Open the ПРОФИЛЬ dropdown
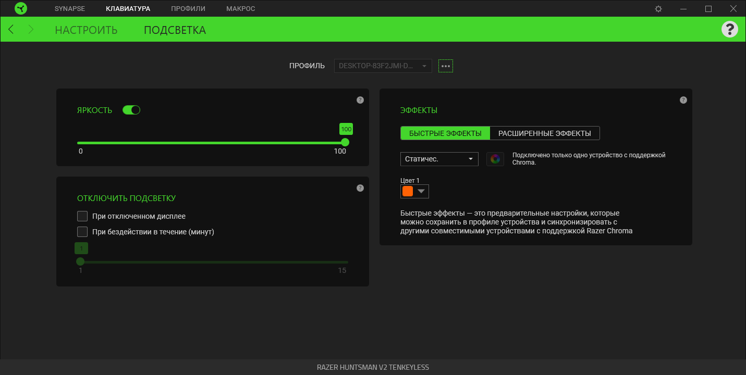This screenshot has width=746, height=375. [383, 66]
